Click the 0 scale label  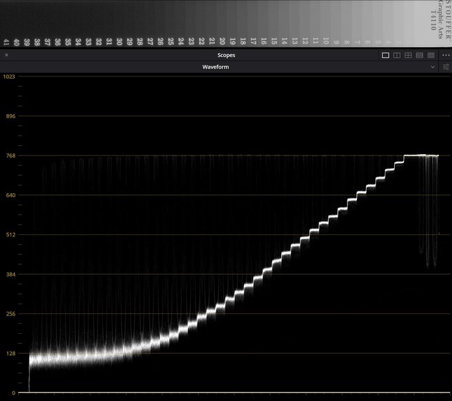(13, 393)
